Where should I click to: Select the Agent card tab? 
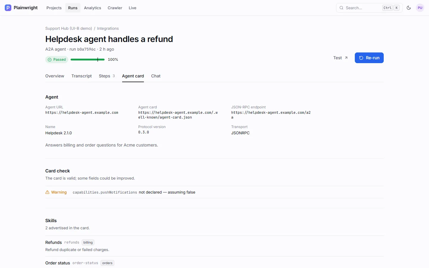tap(133, 76)
